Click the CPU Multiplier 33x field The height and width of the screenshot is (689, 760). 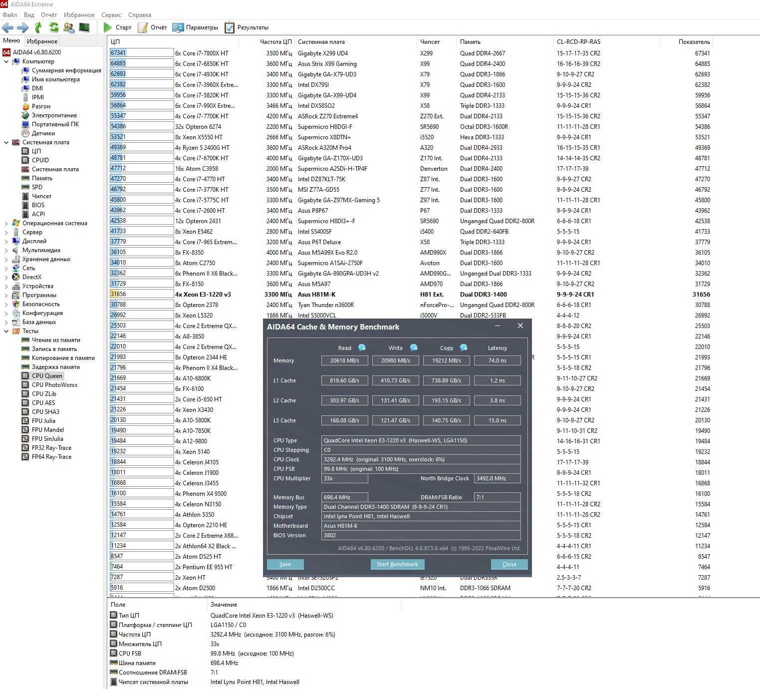pyautogui.click(x=345, y=478)
